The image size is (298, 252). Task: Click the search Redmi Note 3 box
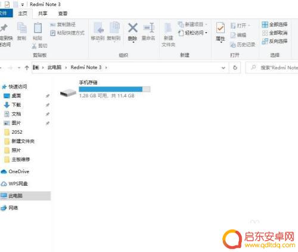click(x=272, y=67)
